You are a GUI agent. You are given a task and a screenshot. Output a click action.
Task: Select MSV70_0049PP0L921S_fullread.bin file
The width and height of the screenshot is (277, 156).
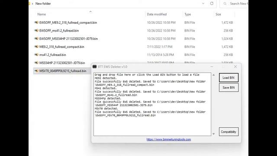63,71
